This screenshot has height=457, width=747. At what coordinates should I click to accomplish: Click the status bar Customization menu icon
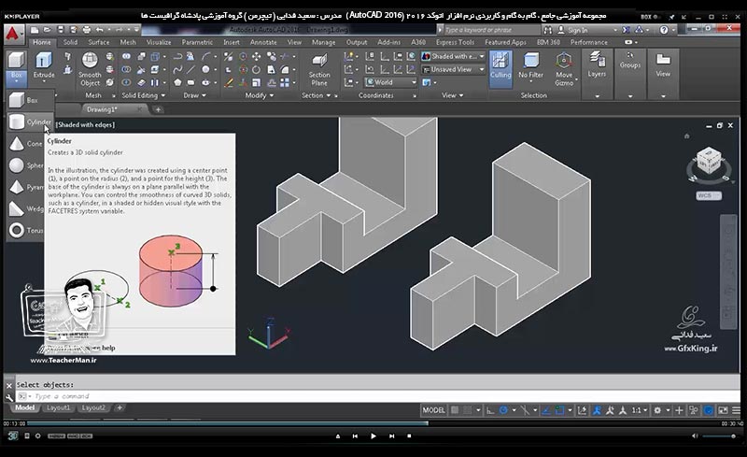click(x=736, y=410)
